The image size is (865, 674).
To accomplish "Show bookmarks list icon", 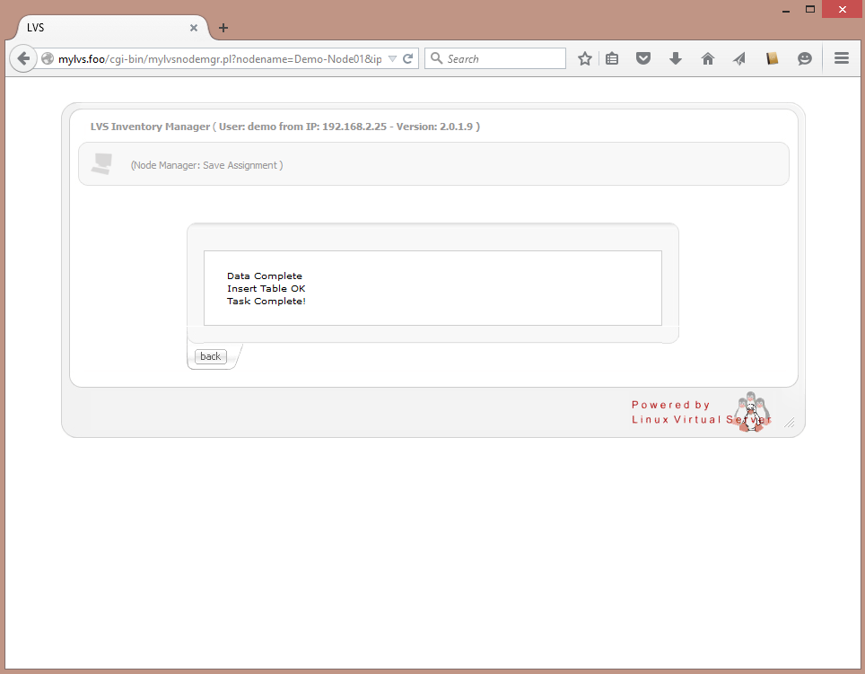I will coord(612,58).
